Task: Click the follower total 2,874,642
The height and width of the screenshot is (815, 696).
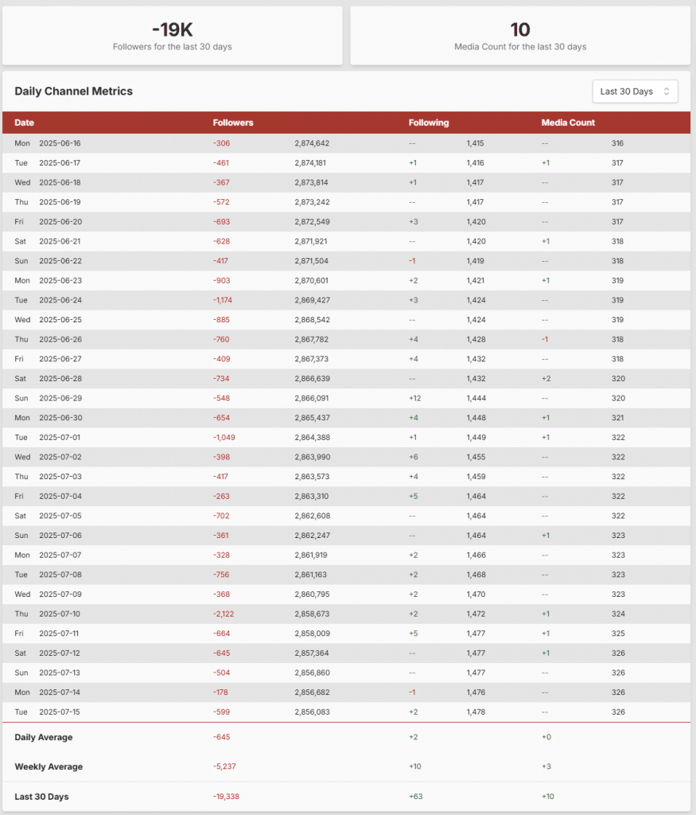Action: [x=312, y=143]
